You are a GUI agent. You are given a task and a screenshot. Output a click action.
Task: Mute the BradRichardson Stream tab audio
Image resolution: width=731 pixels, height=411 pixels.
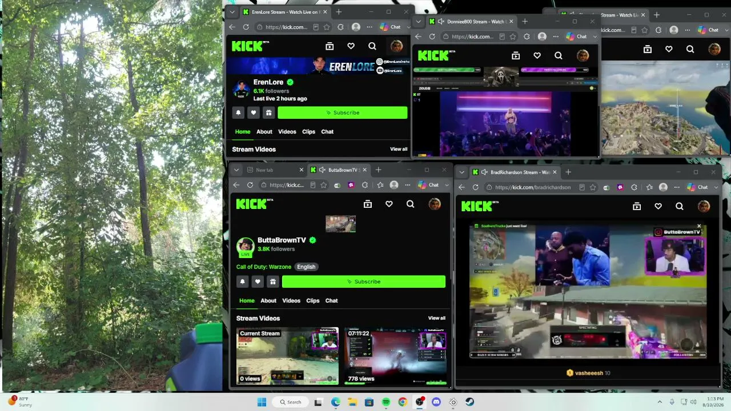pyautogui.click(x=484, y=172)
